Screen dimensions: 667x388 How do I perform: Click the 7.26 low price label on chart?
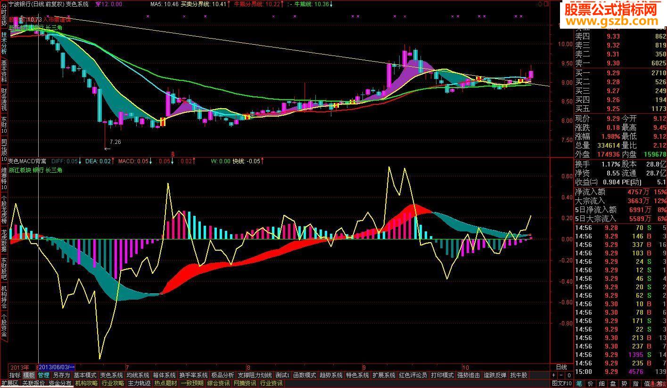[x=115, y=141]
